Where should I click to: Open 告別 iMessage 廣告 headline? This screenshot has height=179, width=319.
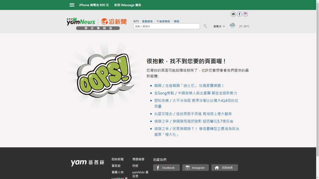[128, 5]
